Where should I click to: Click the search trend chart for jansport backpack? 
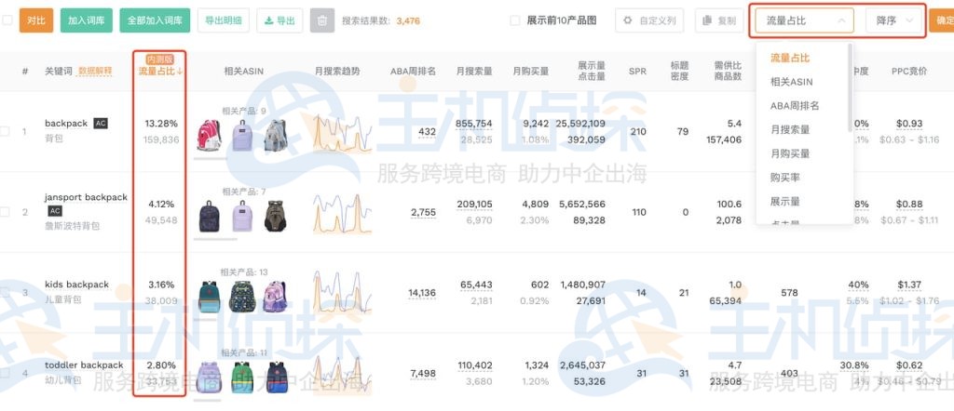point(343,214)
